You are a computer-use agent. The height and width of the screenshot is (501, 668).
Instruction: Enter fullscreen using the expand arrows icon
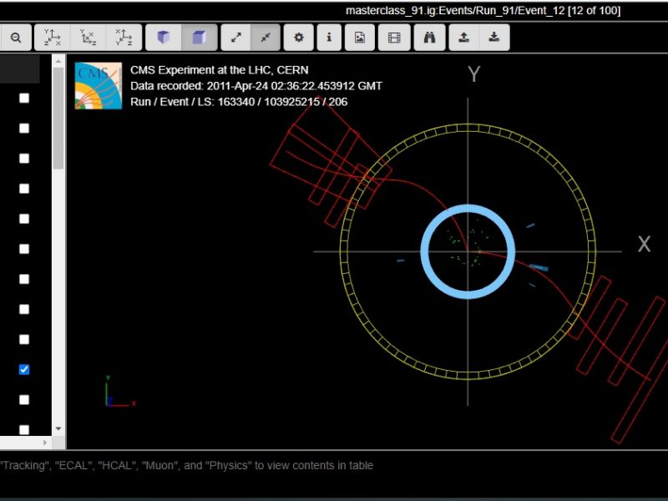(x=235, y=38)
